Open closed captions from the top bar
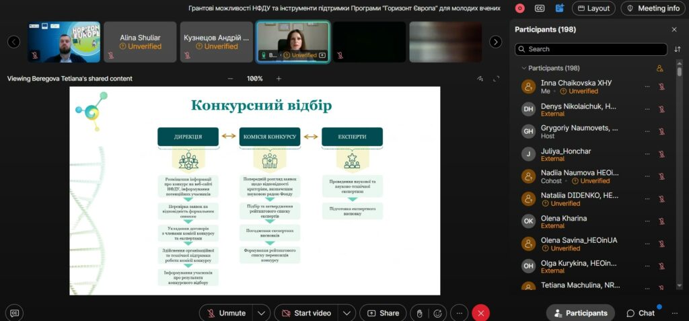Screen dimensions: 689x321 pos(540,8)
